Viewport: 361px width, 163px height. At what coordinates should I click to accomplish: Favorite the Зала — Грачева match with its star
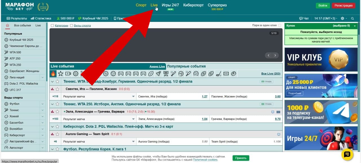pyautogui.click(x=58, y=112)
